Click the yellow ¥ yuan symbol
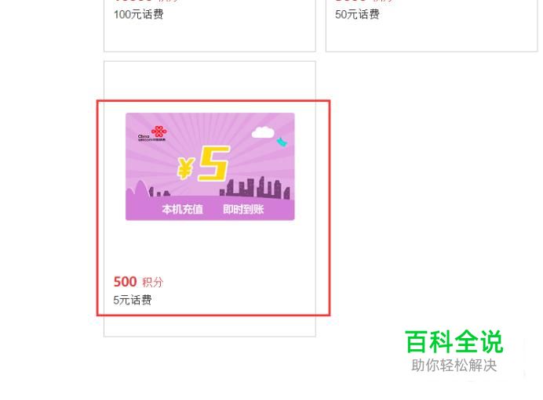Viewport: 543px width, 400px height. coord(184,168)
